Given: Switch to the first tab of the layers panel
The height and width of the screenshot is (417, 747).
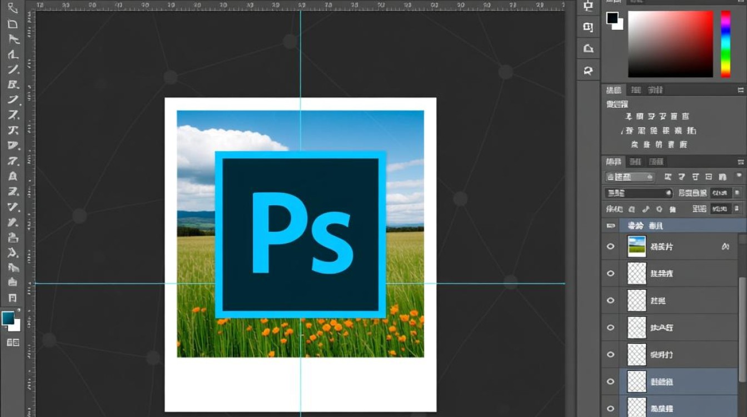Looking at the screenshot, I should pos(614,162).
